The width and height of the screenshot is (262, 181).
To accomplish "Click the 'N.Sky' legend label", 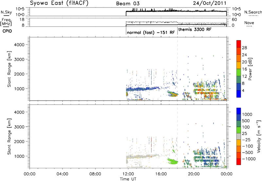I will (x=6, y=12).
